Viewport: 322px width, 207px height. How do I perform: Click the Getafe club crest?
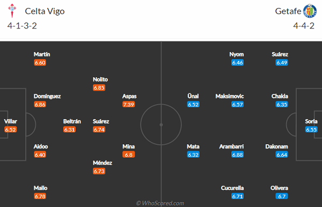click(x=310, y=11)
